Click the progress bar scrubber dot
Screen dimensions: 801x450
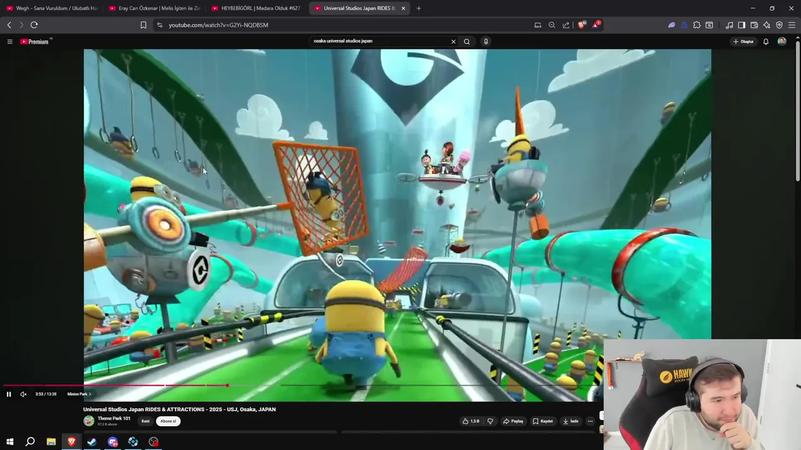click(227, 386)
